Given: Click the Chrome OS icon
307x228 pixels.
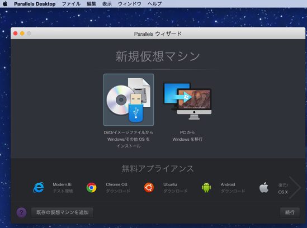Looking at the screenshot, I should coord(92,188).
